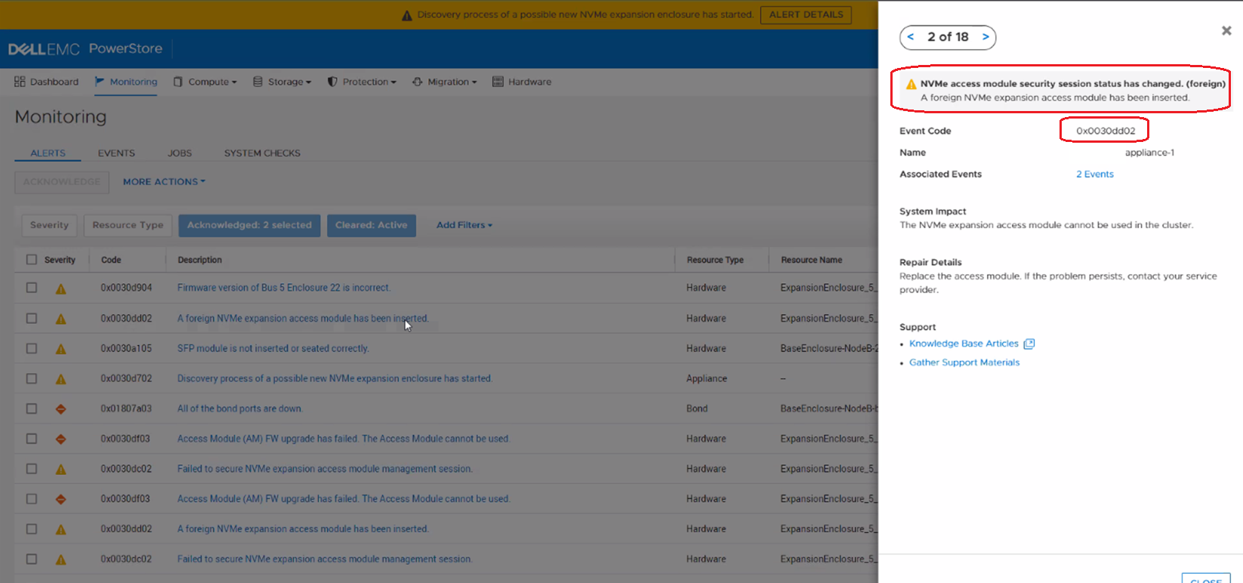Open the Add Filters dropdown
1243x583 pixels.
464,225
